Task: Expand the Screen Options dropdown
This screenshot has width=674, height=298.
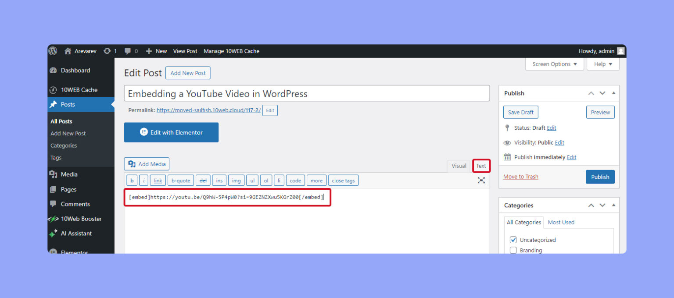Action: tap(555, 64)
